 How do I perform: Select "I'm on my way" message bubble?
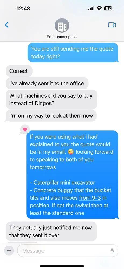click(51, 116)
